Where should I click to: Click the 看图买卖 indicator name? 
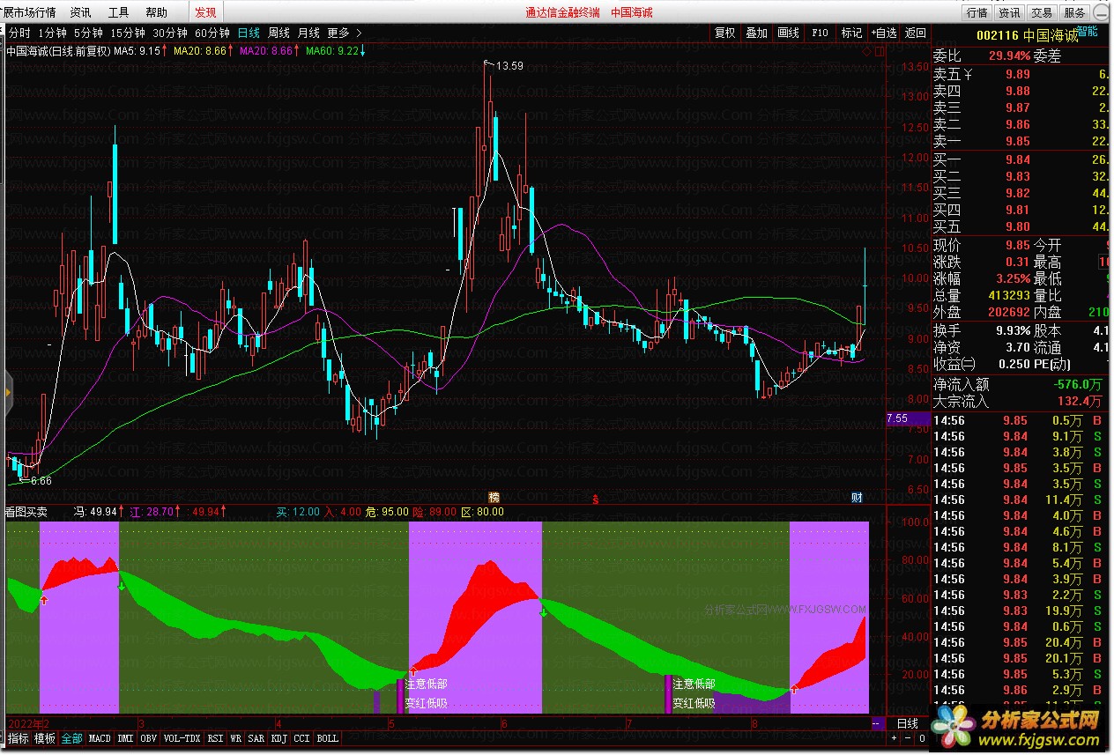pyautogui.click(x=26, y=511)
